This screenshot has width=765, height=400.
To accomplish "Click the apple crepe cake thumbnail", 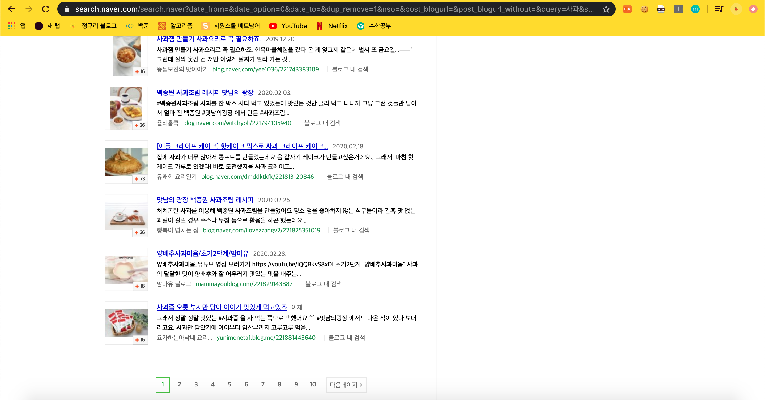I will tap(126, 162).
